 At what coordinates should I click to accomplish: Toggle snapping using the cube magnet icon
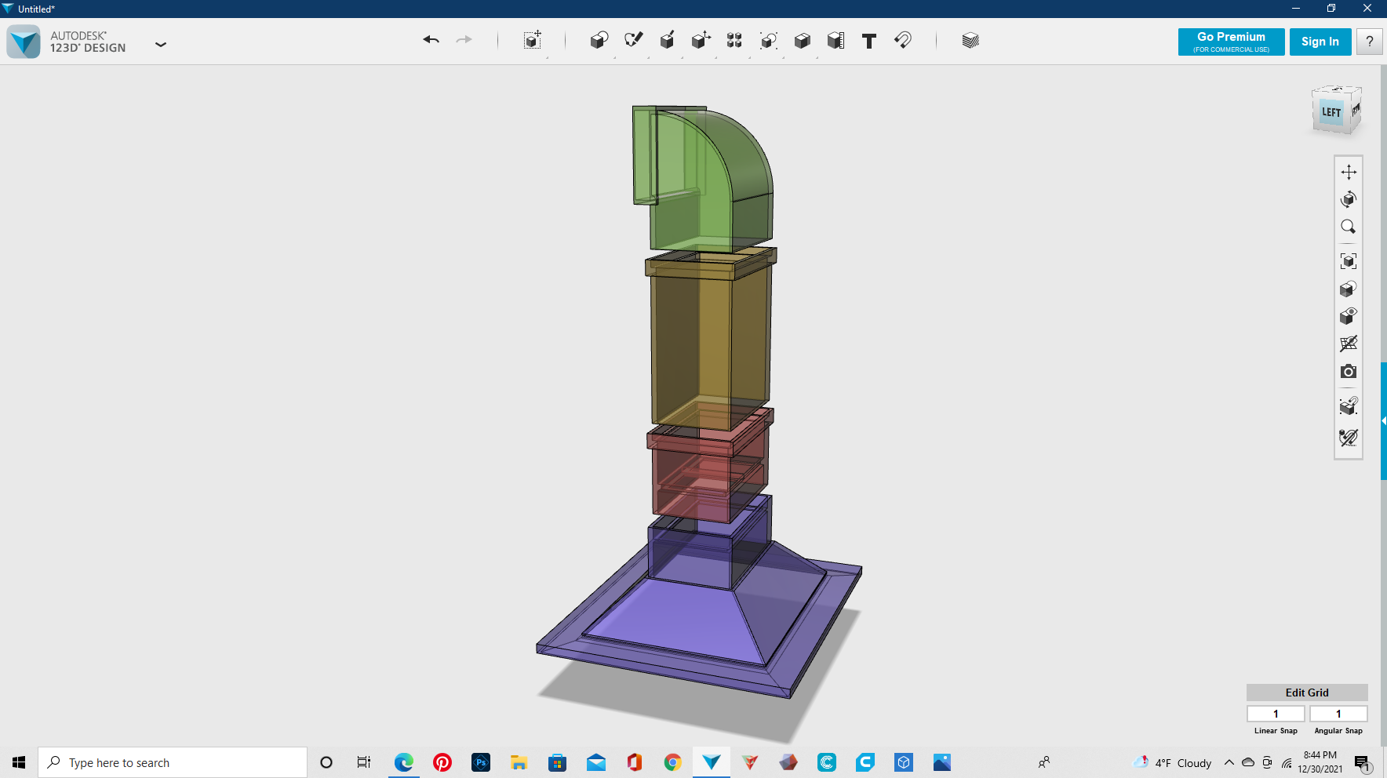point(1349,405)
